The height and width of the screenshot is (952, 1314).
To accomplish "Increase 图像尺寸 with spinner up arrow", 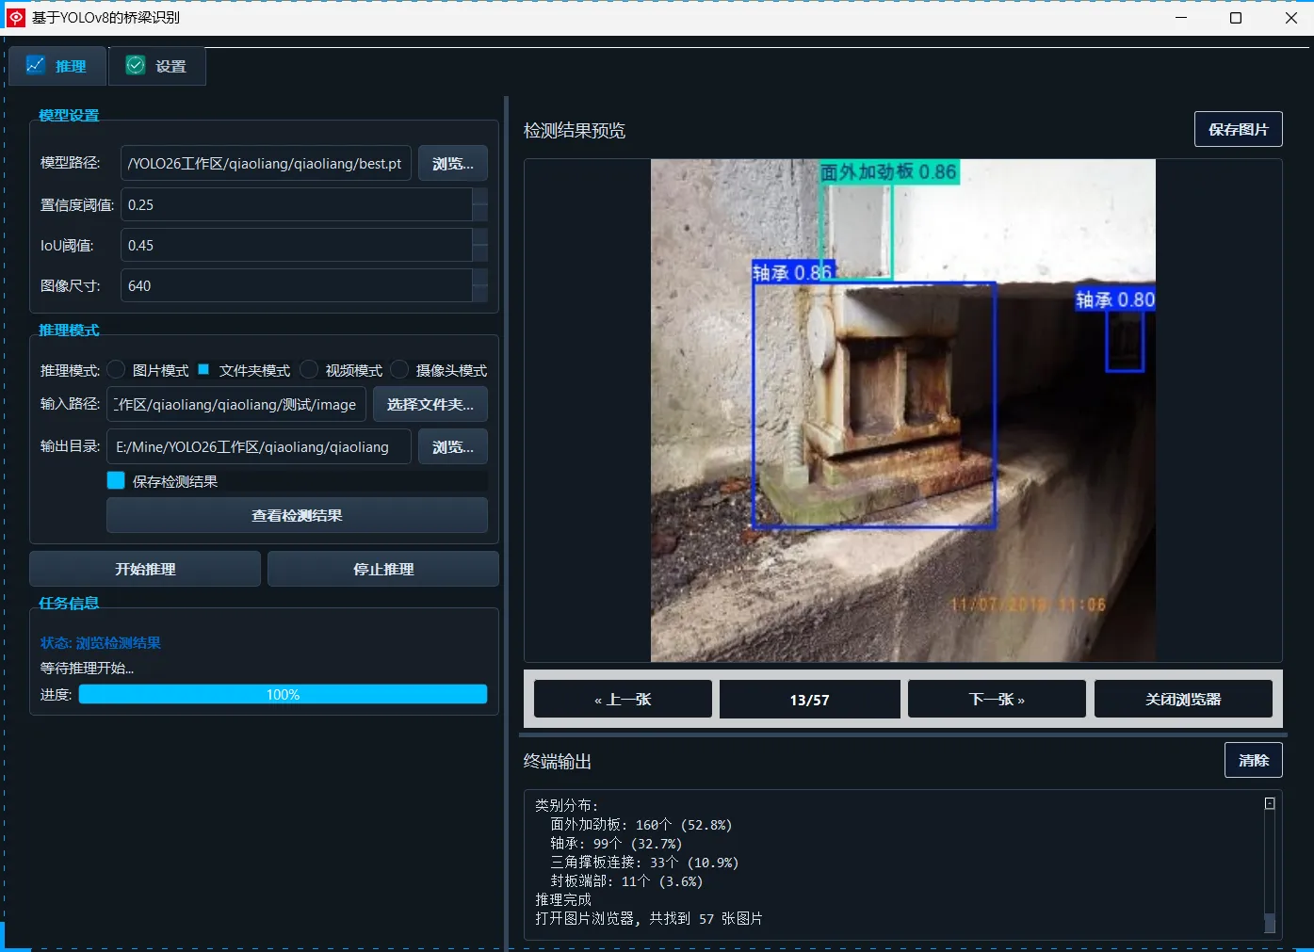I will (x=479, y=277).
